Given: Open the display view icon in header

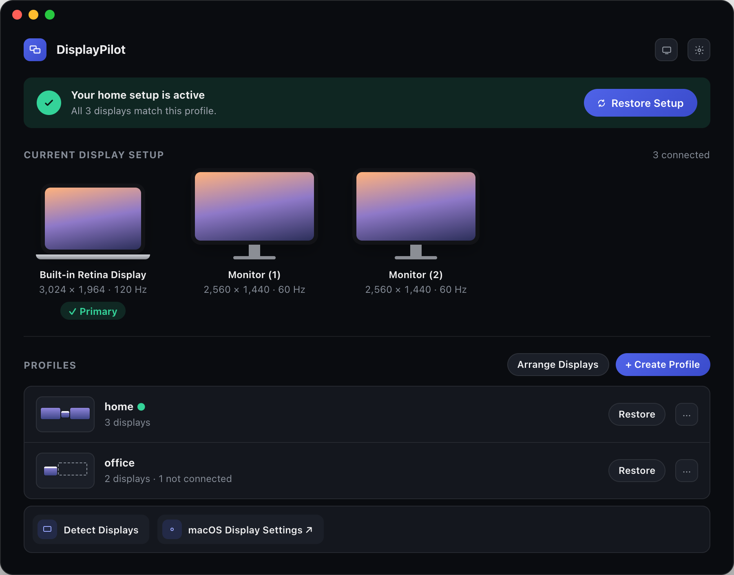Looking at the screenshot, I should click(x=666, y=50).
